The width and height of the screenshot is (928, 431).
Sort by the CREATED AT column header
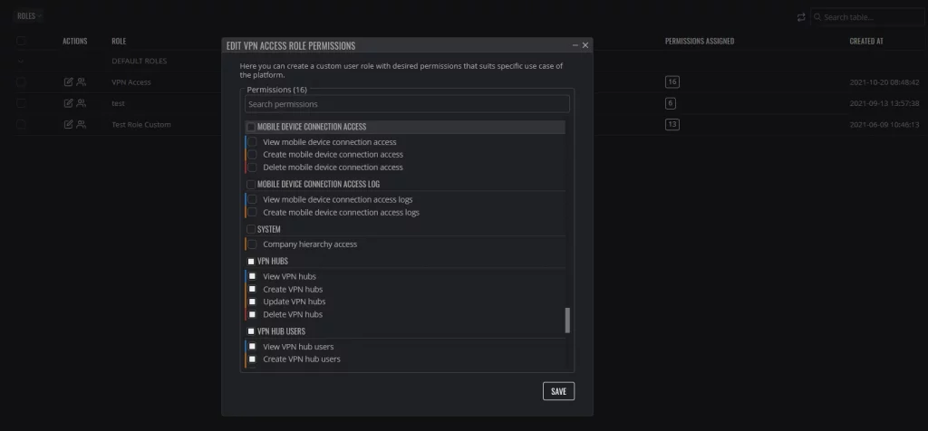click(866, 42)
